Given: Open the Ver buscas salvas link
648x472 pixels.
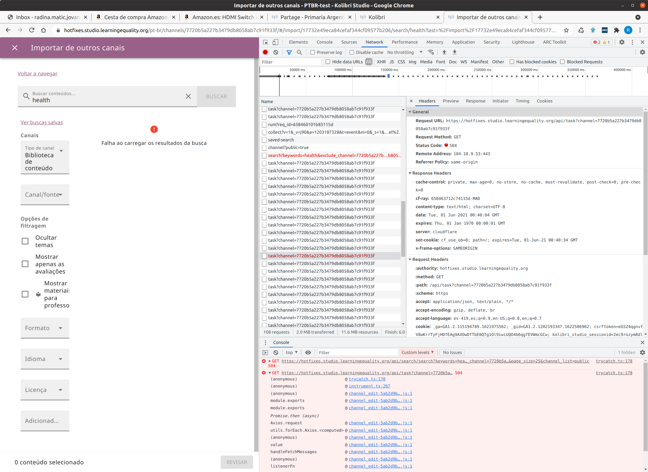Looking at the screenshot, I should click(x=42, y=122).
